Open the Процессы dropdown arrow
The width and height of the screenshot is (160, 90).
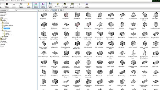pyautogui.click(x=61, y=8)
